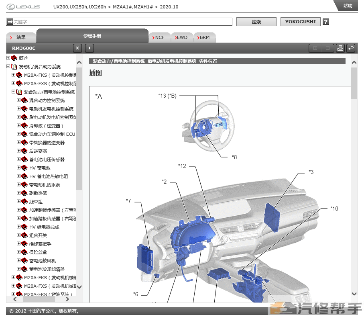Click content pane vertical scrollbar thumb
Image resolution: width=364 pixels, height=319 pixels.
(354, 84)
